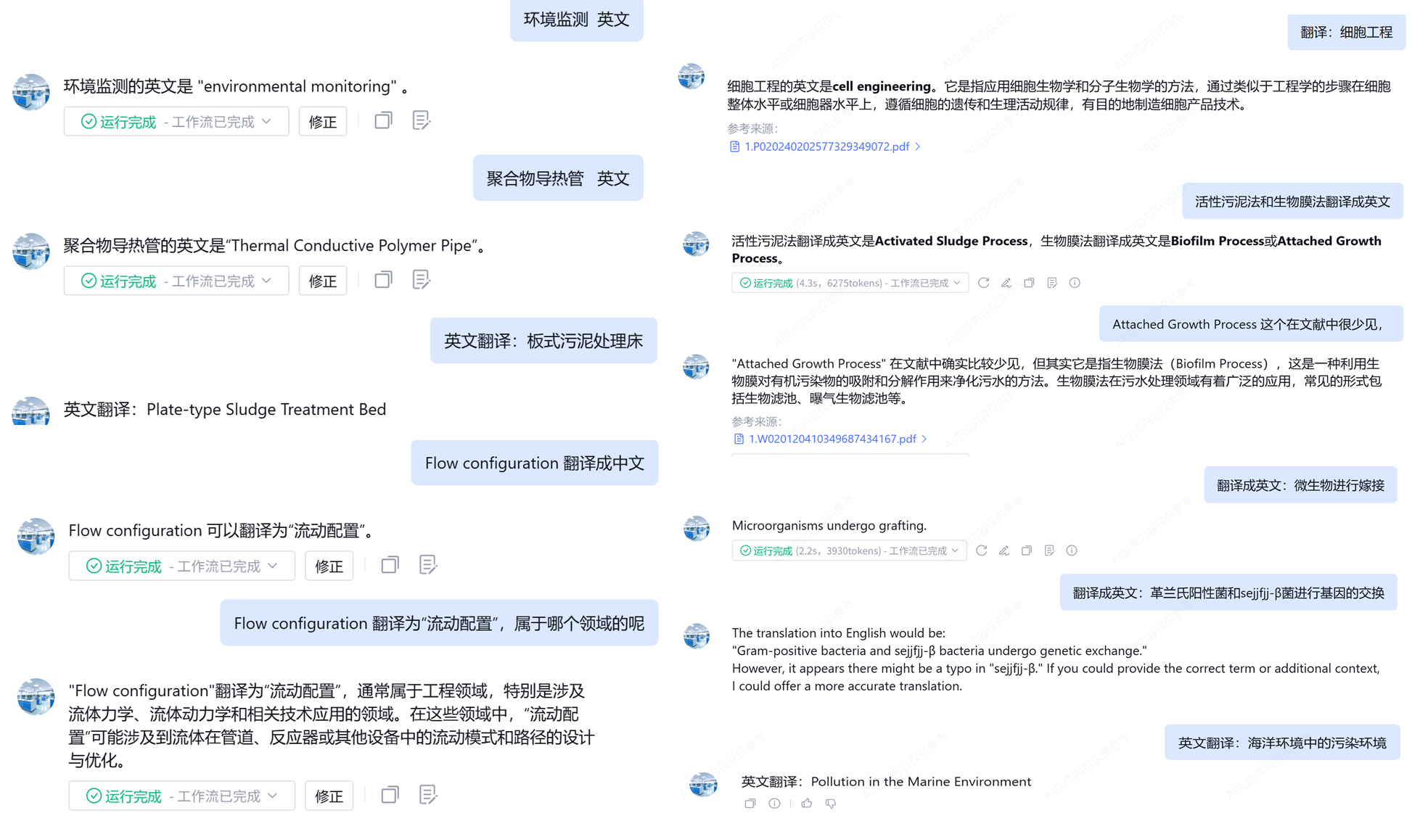Screen dimensions: 1412x813
Task: Regenerate the Activated Sludge Process answer
Action: [x=983, y=283]
